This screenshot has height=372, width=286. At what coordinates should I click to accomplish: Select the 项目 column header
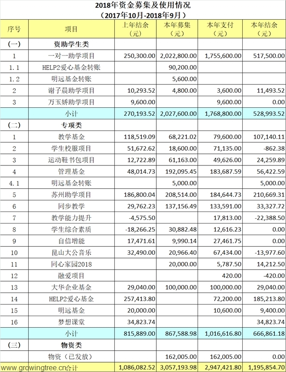pyautogui.click(x=71, y=30)
